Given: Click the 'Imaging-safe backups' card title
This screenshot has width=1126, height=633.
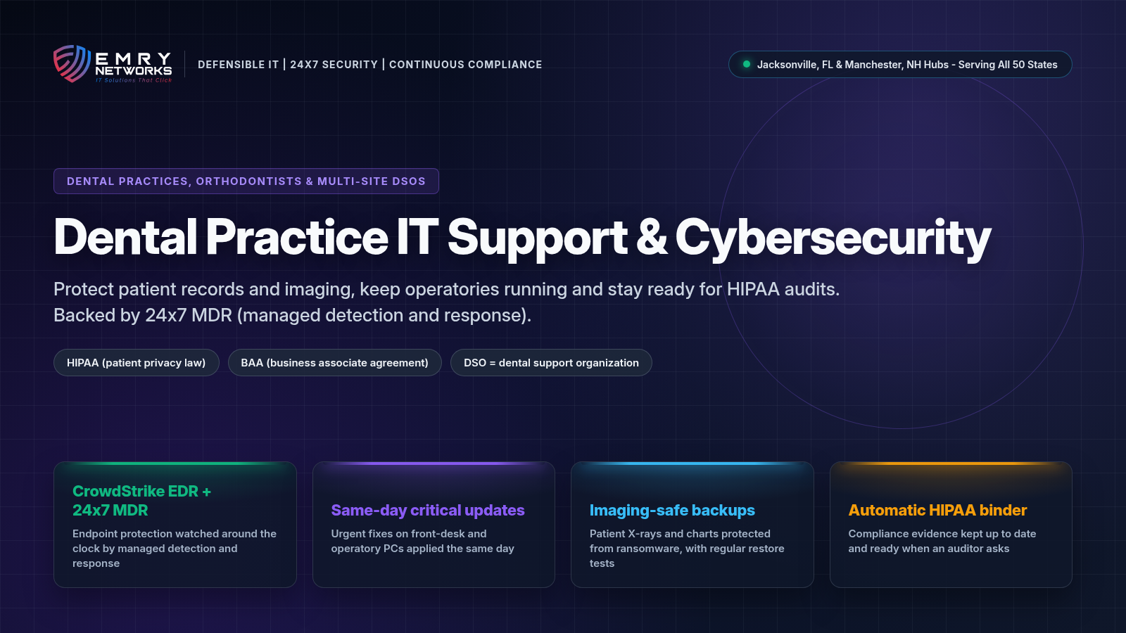Looking at the screenshot, I should pos(672,510).
